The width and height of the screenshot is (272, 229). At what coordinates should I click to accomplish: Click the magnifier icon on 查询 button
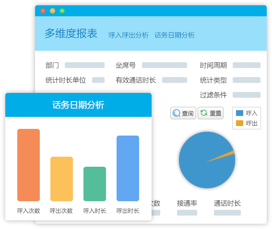(x=177, y=113)
